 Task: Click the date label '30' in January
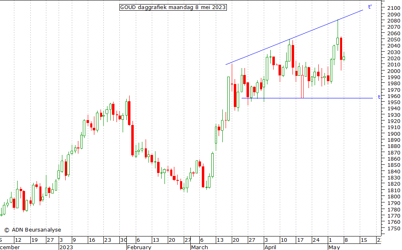click(x=123, y=240)
